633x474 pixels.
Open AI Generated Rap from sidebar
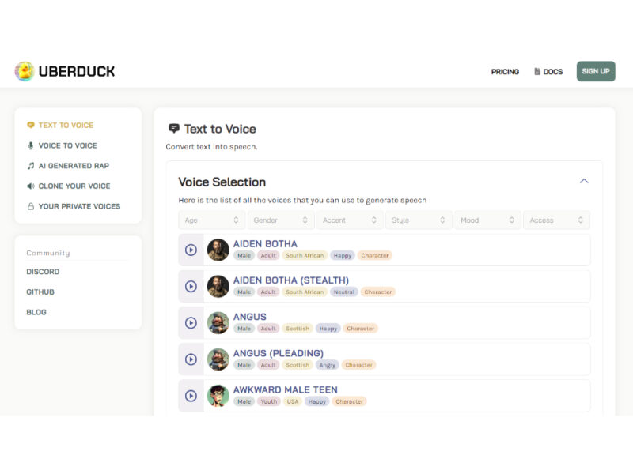click(74, 166)
